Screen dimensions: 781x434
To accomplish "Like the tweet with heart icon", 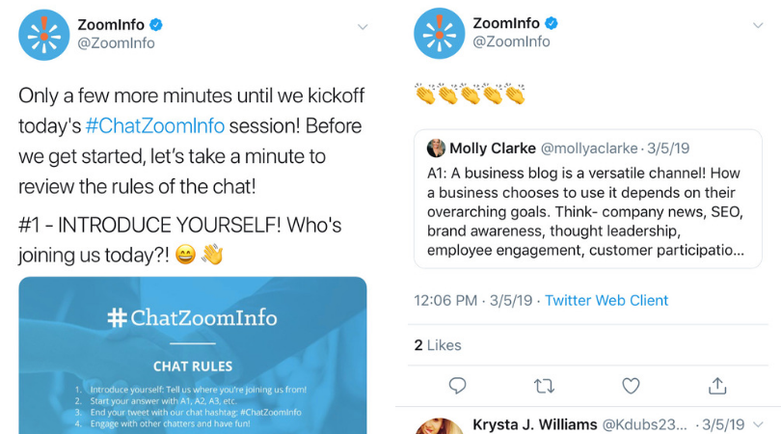I will click(x=631, y=386).
